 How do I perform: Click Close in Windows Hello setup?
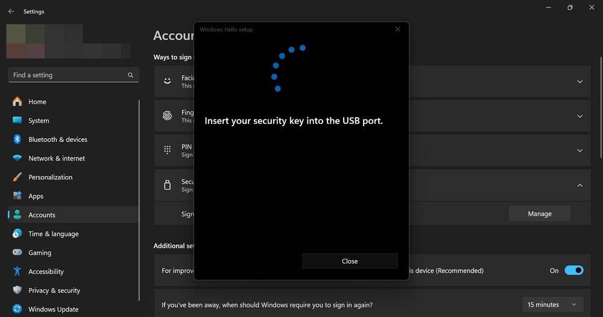point(350,261)
